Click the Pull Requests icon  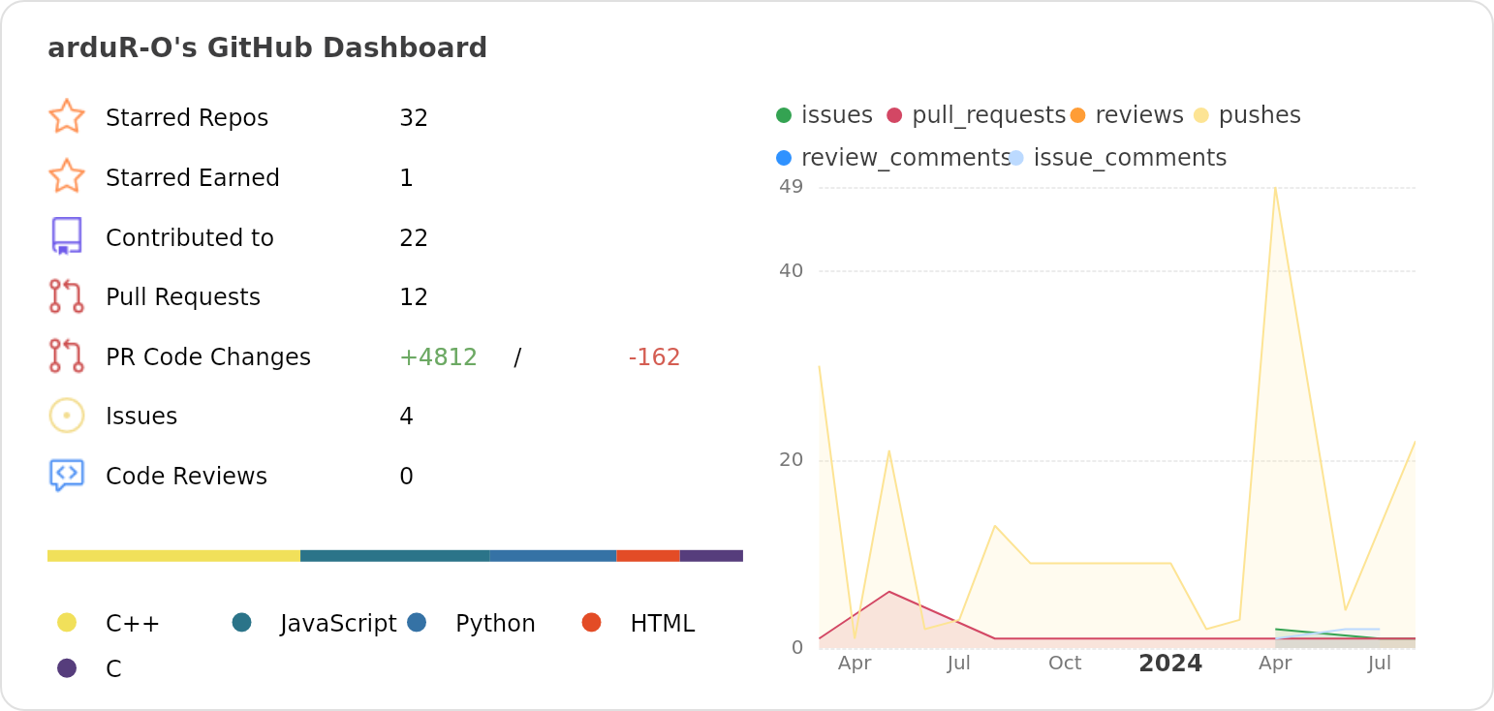pyautogui.click(x=67, y=296)
